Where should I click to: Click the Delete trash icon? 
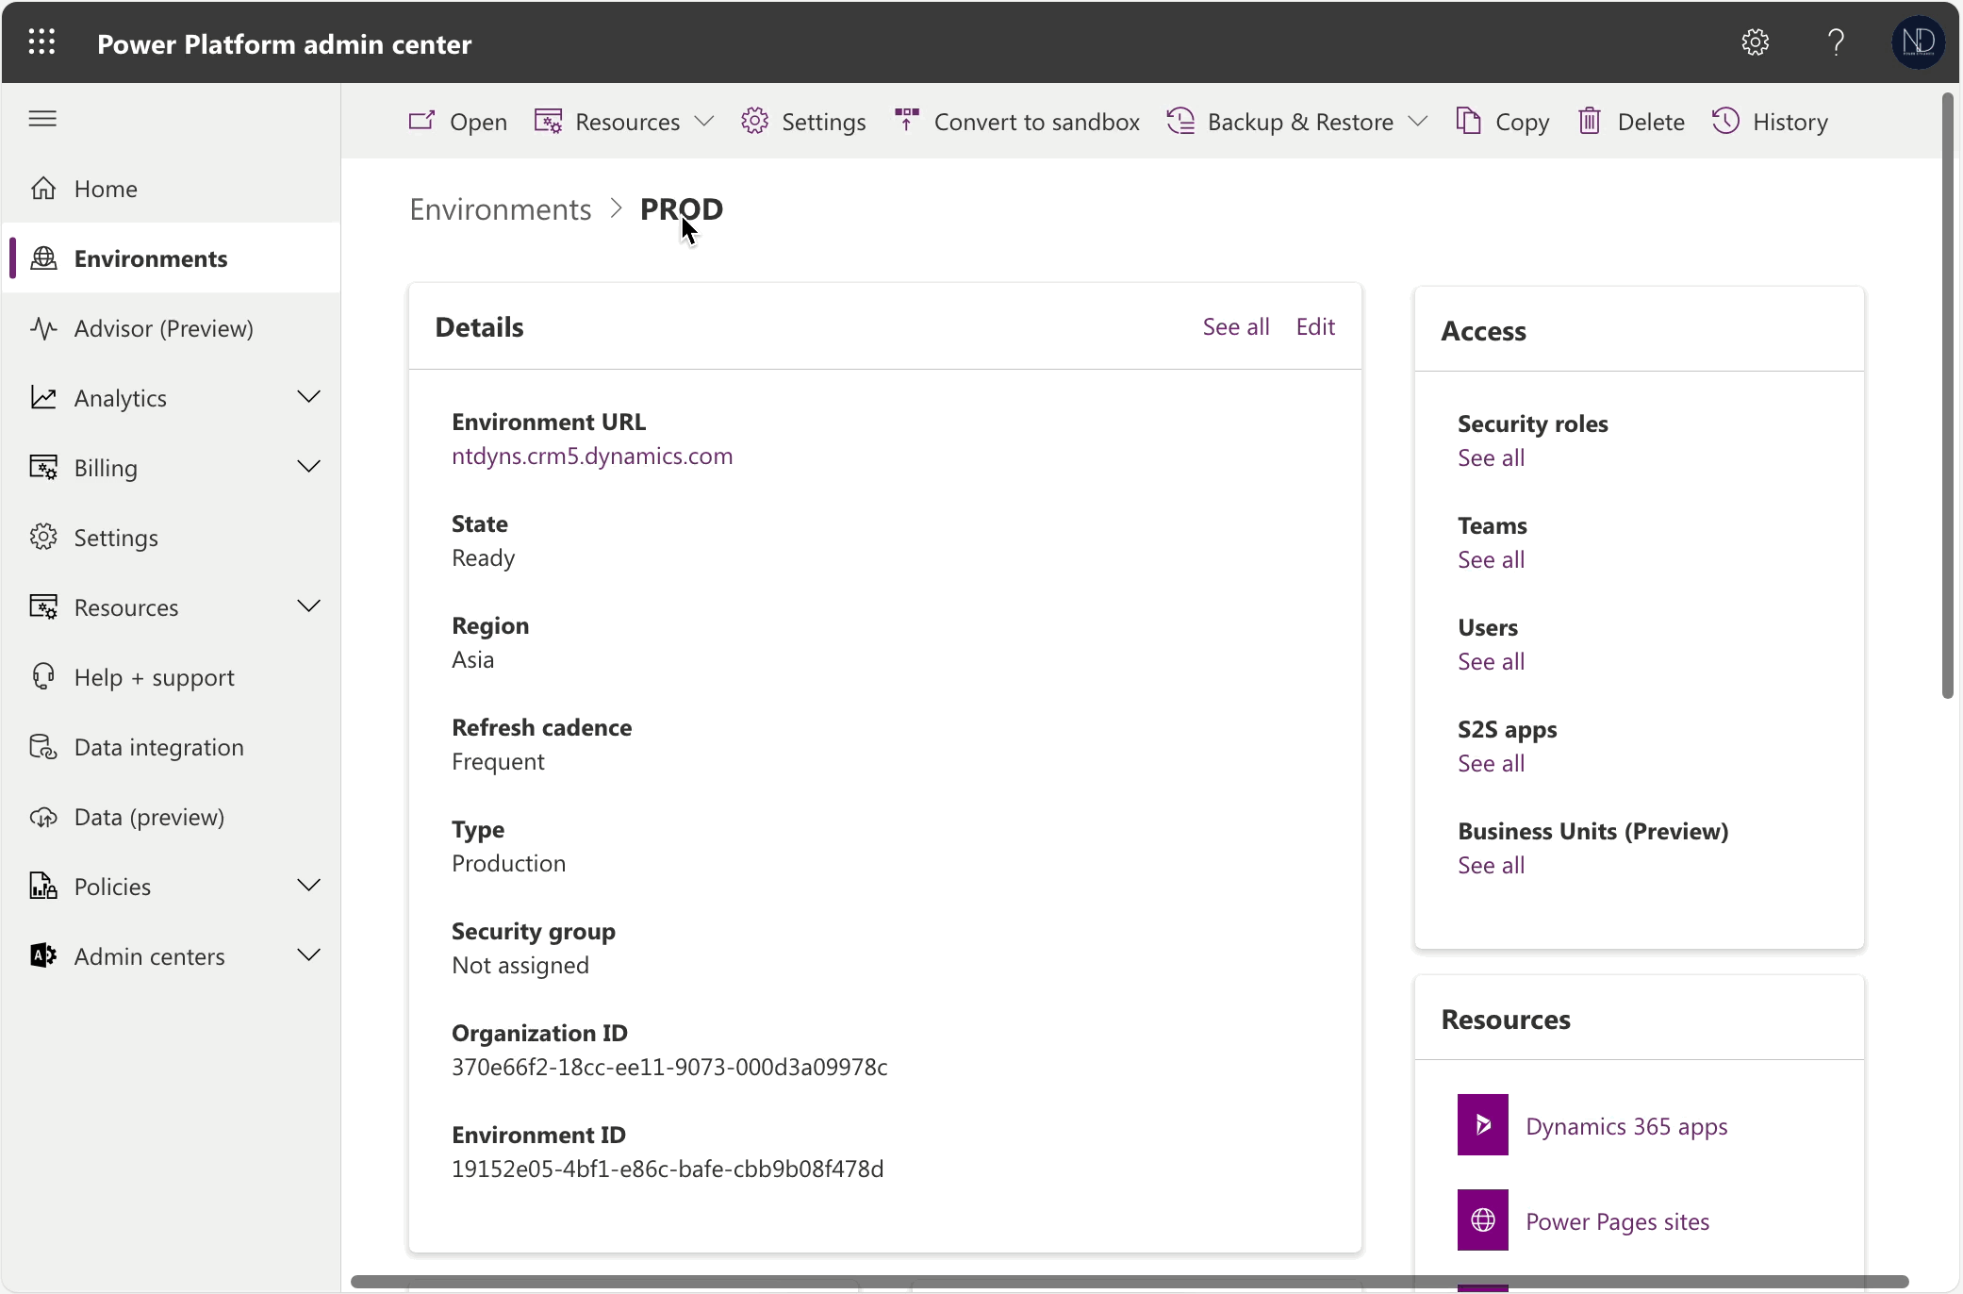pyautogui.click(x=1590, y=121)
